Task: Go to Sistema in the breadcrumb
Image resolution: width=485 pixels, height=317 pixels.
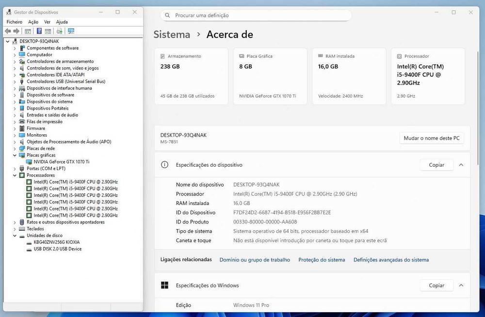Action: click(x=172, y=34)
